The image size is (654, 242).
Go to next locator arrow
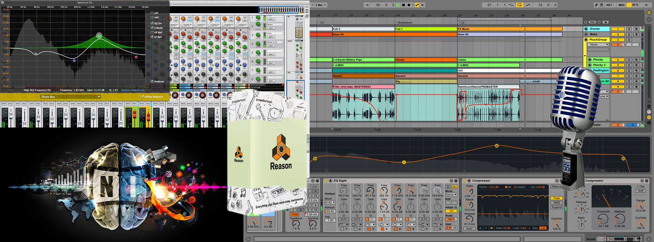coord(599,22)
